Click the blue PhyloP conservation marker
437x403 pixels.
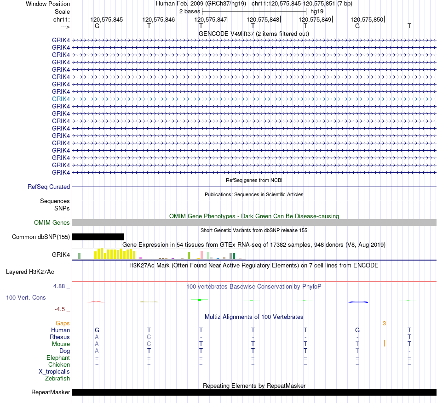click(358, 302)
